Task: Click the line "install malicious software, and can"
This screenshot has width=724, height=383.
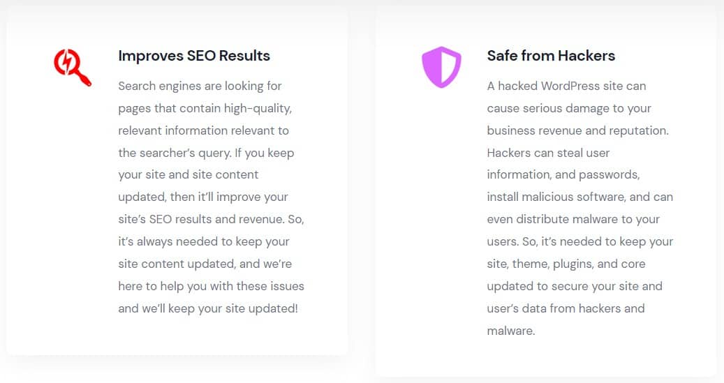Action: pos(579,197)
